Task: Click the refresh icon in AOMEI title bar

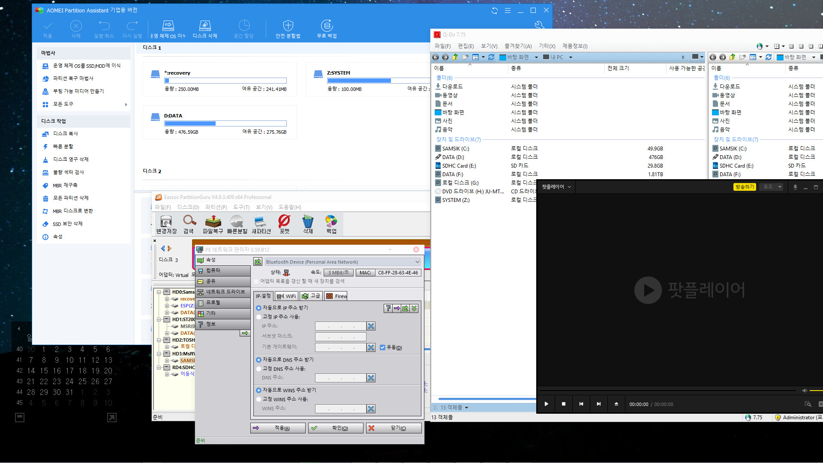Action: point(495,11)
